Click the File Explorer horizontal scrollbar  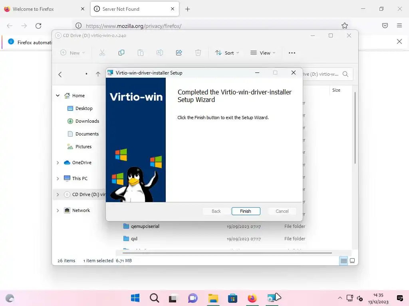tap(227, 252)
